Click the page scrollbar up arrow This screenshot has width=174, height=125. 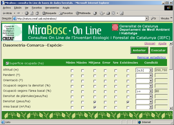(171, 43)
